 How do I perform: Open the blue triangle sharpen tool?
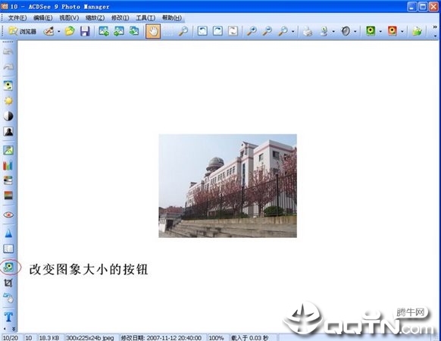(8, 233)
